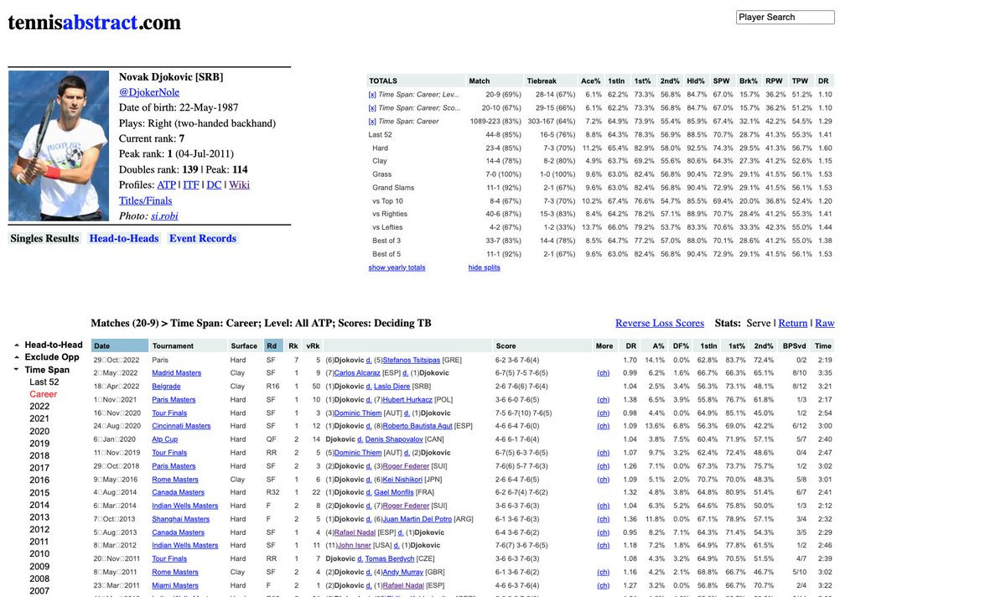Open the si.robi photo credit link

[x=166, y=215]
